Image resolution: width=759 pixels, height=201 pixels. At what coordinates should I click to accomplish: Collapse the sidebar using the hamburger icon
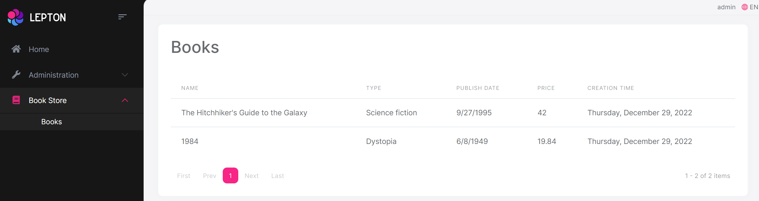122,17
